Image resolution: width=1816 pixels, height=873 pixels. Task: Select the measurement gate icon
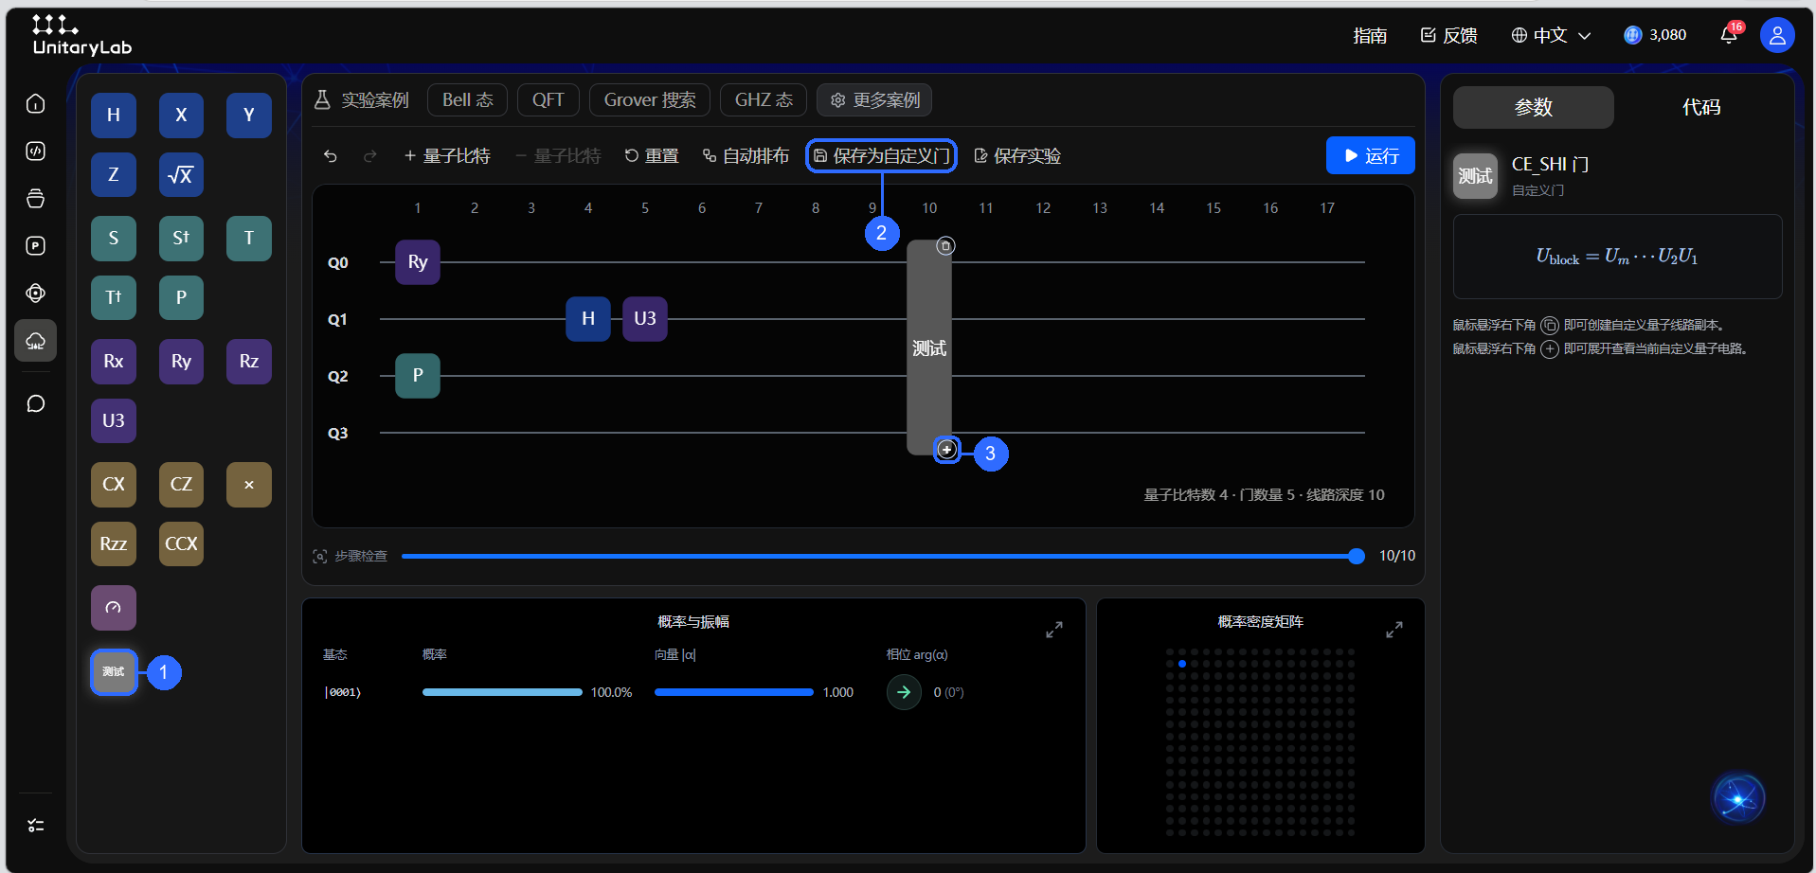tap(114, 608)
